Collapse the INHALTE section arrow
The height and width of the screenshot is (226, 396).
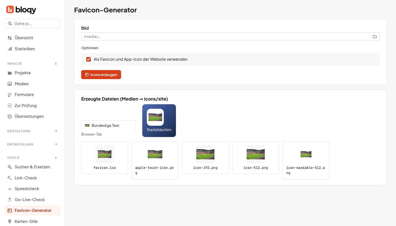click(56, 64)
